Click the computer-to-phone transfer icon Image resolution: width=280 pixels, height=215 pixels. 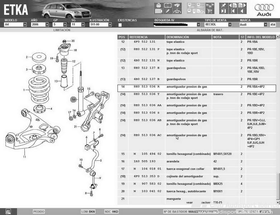[192, 11]
